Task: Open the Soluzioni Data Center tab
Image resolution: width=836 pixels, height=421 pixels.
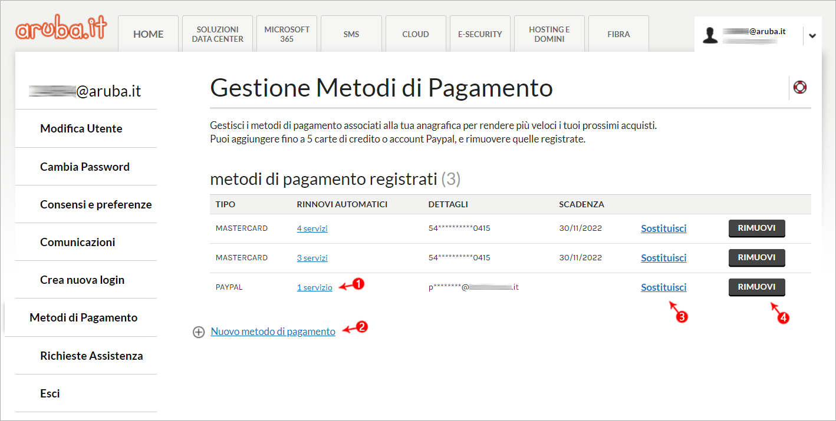Action: [218, 34]
